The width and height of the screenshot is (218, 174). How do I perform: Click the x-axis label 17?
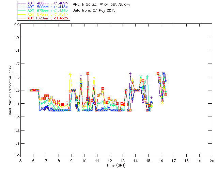[174, 161]
